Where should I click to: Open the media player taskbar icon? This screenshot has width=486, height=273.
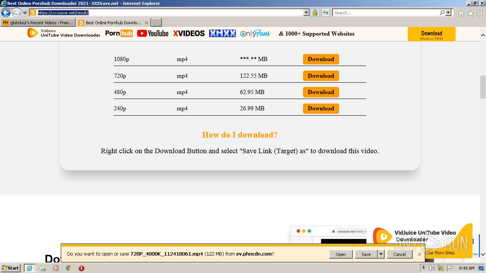pos(56,268)
